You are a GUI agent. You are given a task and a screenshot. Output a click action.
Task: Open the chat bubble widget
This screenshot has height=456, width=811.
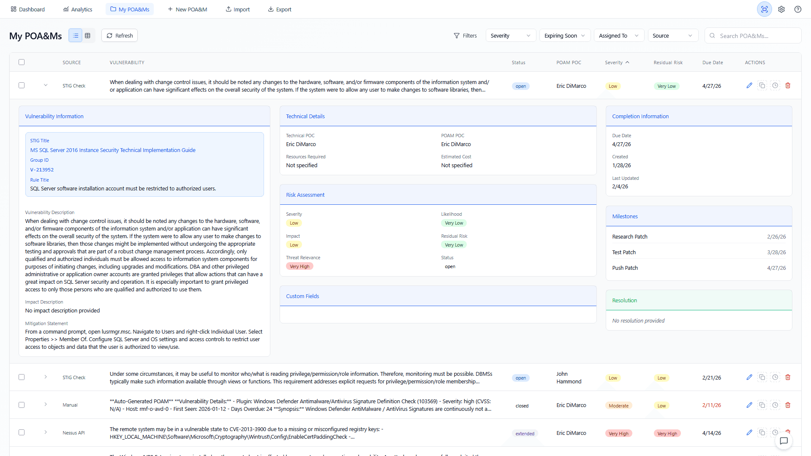pos(784,441)
